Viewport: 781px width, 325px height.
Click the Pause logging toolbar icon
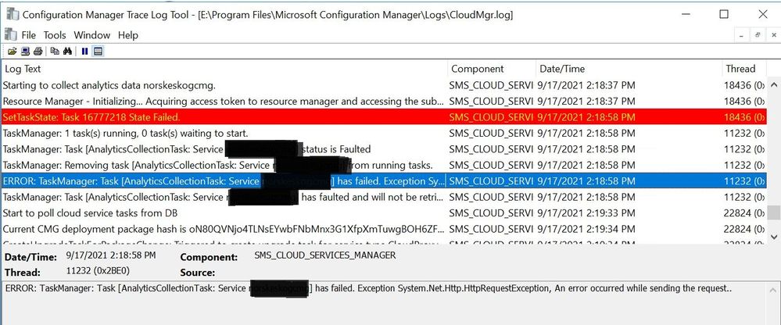tap(84, 52)
